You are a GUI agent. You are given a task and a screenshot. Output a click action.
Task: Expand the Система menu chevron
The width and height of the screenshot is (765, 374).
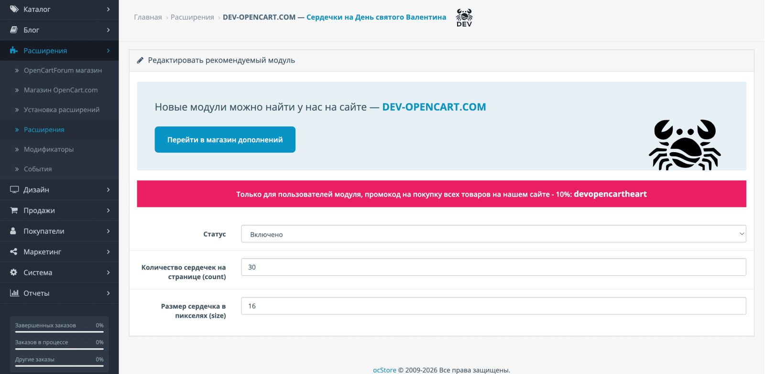109,272
